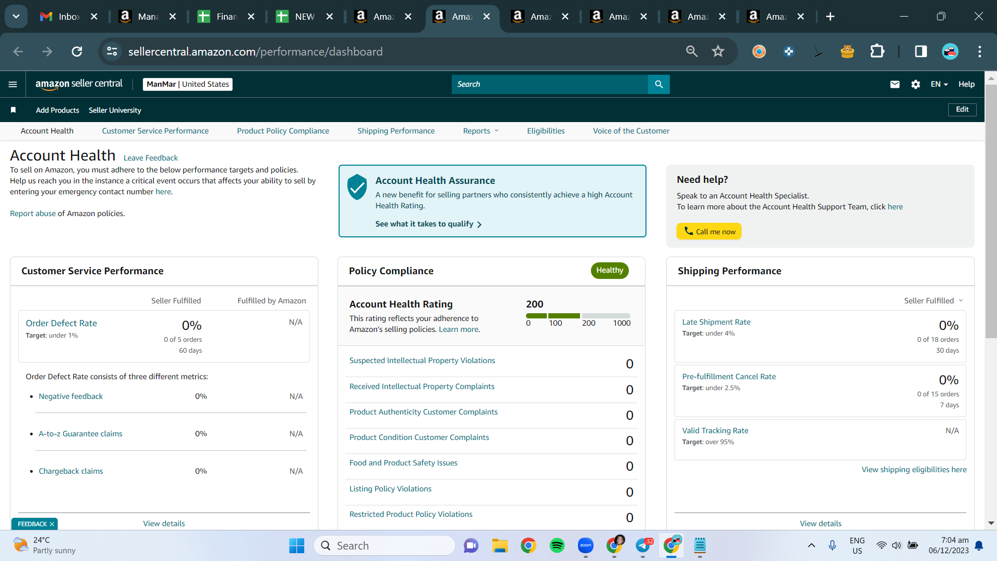
Task: Open the settings gear icon
Action: point(915,84)
